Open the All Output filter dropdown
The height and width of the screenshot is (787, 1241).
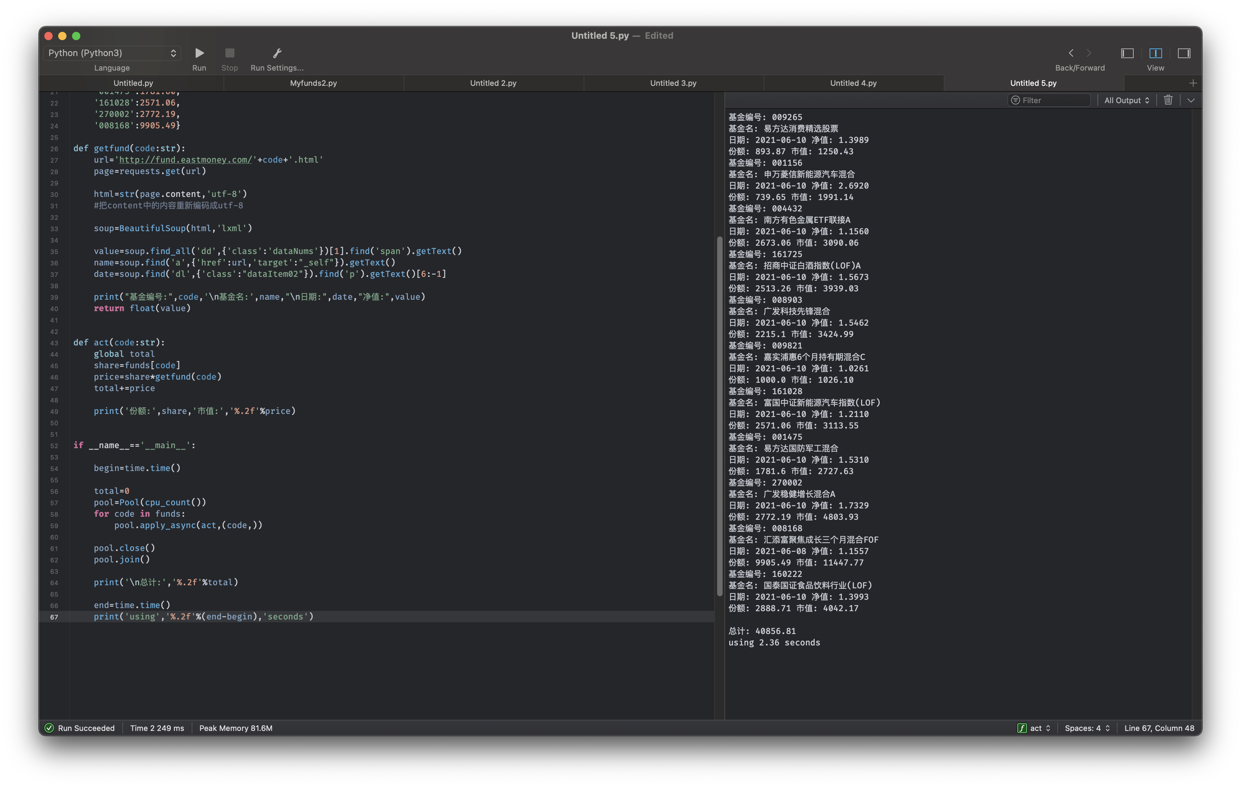(x=1127, y=100)
